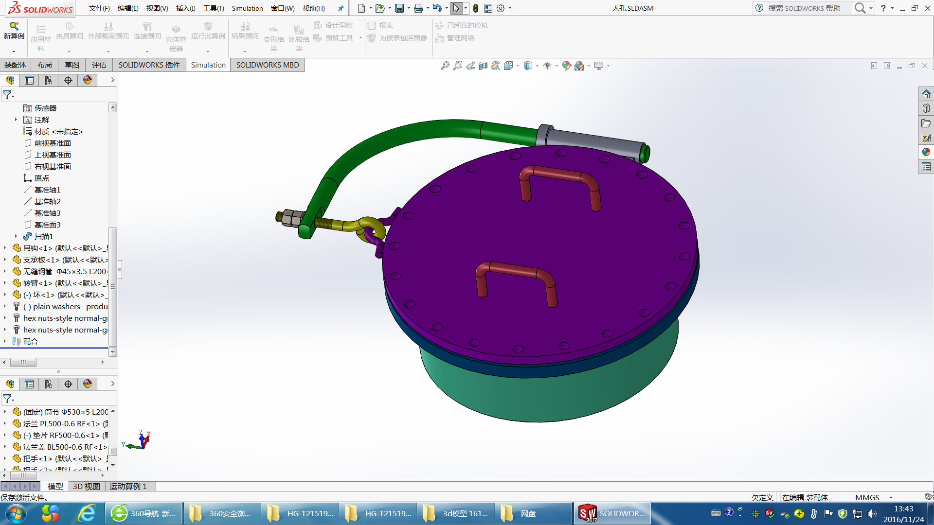Switch to the SOLIDWORKS MBD tab

click(x=268, y=65)
